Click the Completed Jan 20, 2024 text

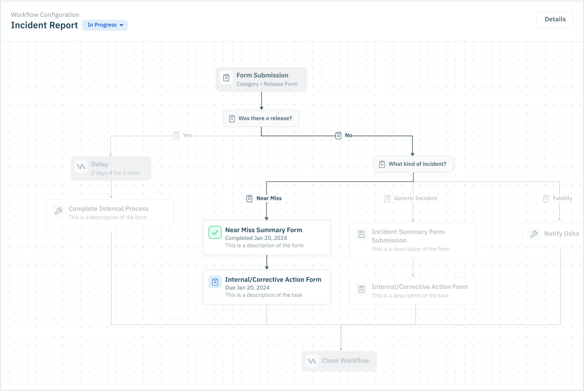[256, 238]
